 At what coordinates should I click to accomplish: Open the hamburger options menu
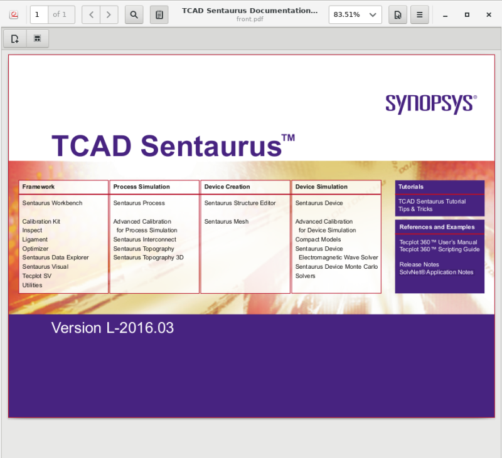click(x=419, y=14)
